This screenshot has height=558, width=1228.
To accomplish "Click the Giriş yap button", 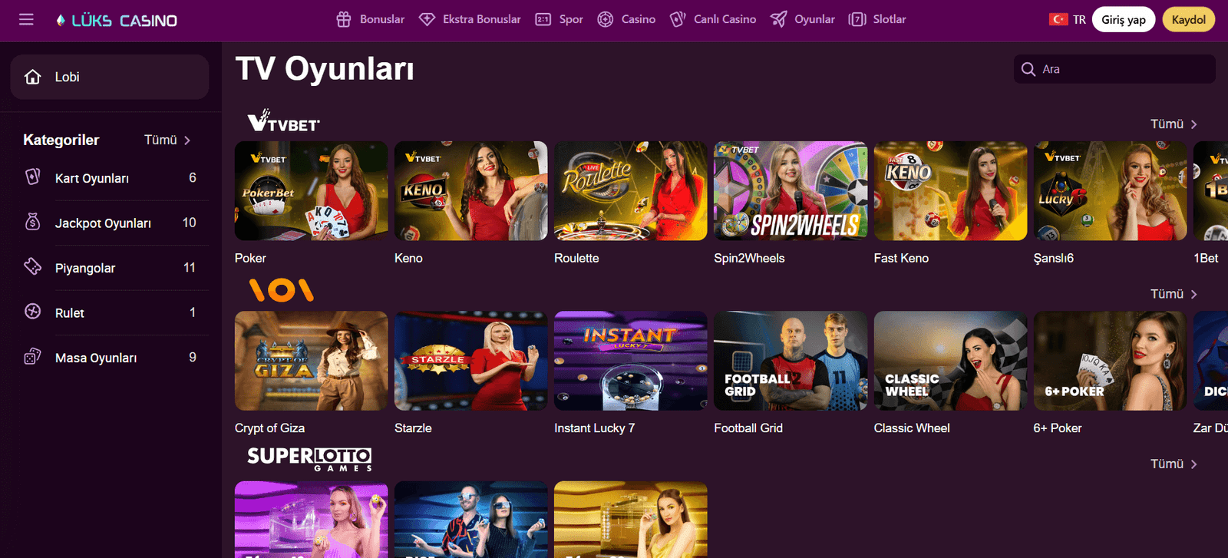I will point(1124,20).
